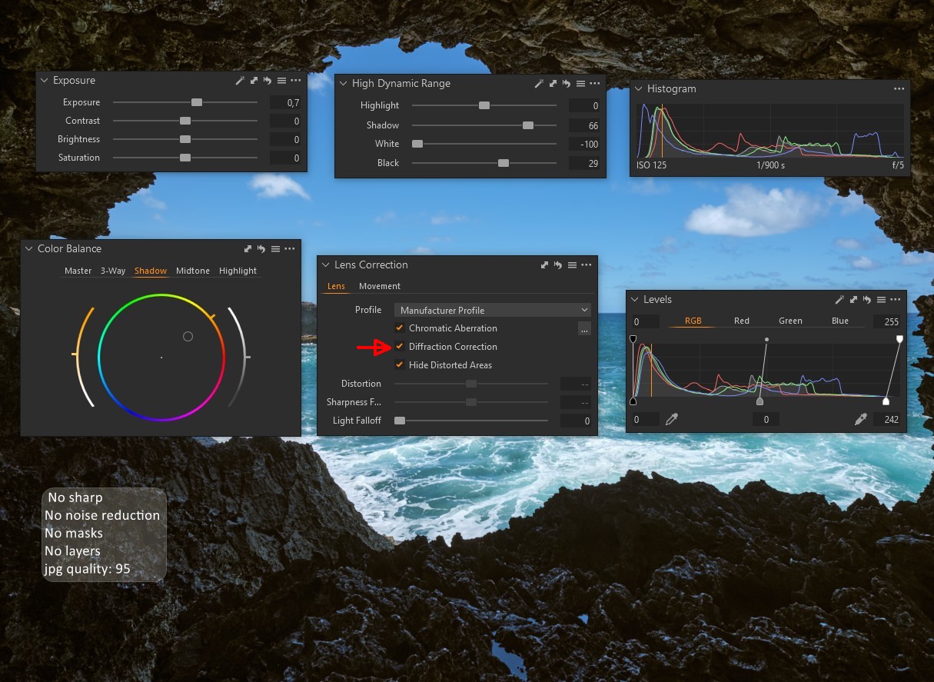Click the Shadow slider handle in High Dynamic Range
This screenshot has width=934, height=682.
pos(528,125)
